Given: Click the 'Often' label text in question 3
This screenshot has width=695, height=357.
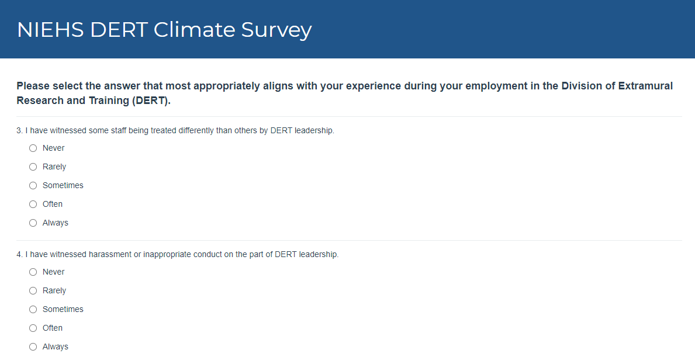Looking at the screenshot, I should [53, 205].
